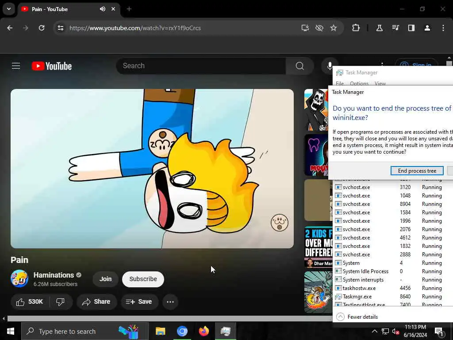Screen dimensions: 453x340
Task: Open the muted volume tray icon
Action: pos(395,331)
